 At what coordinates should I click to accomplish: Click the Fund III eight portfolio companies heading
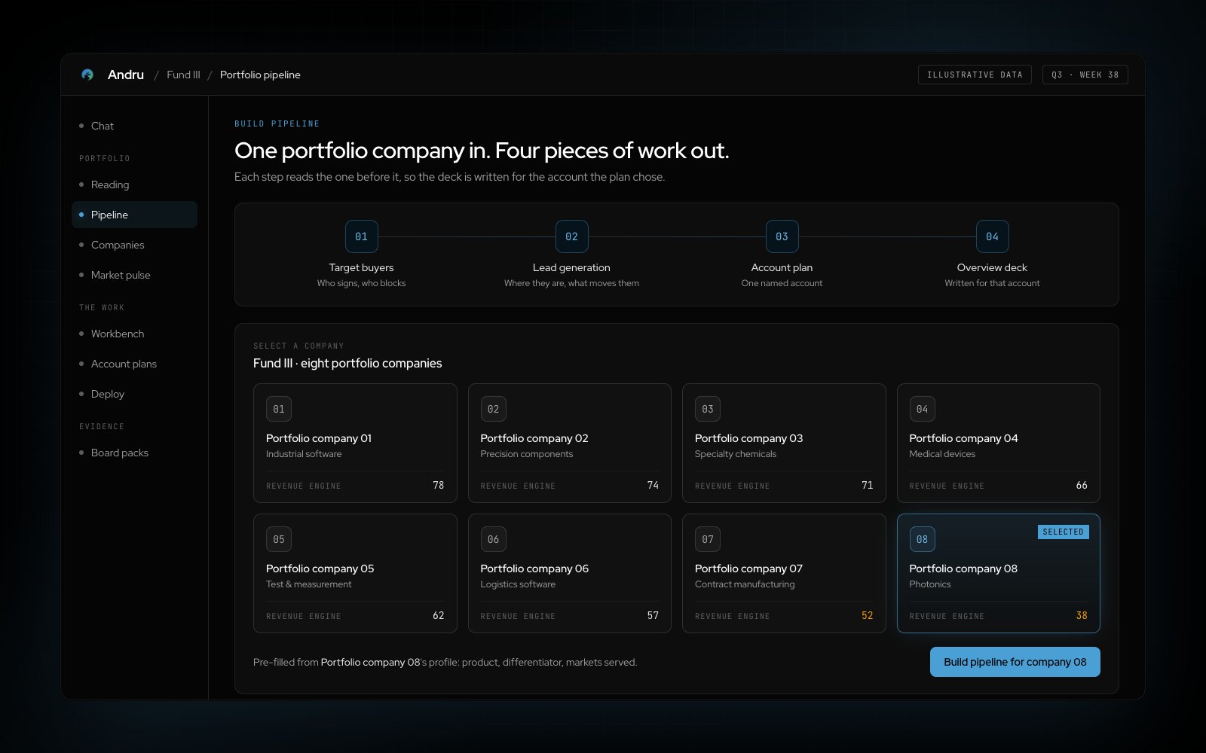(347, 363)
